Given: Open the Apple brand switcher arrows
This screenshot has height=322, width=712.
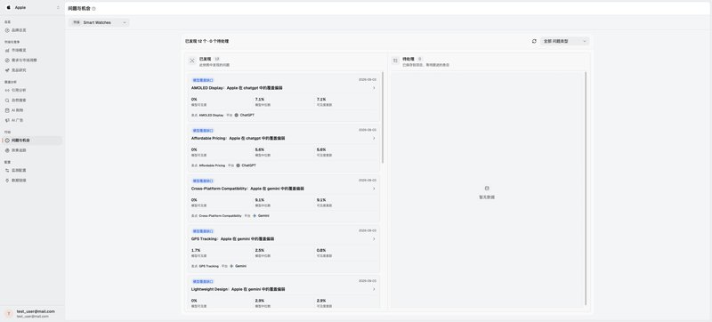Looking at the screenshot, I should click(58, 8).
